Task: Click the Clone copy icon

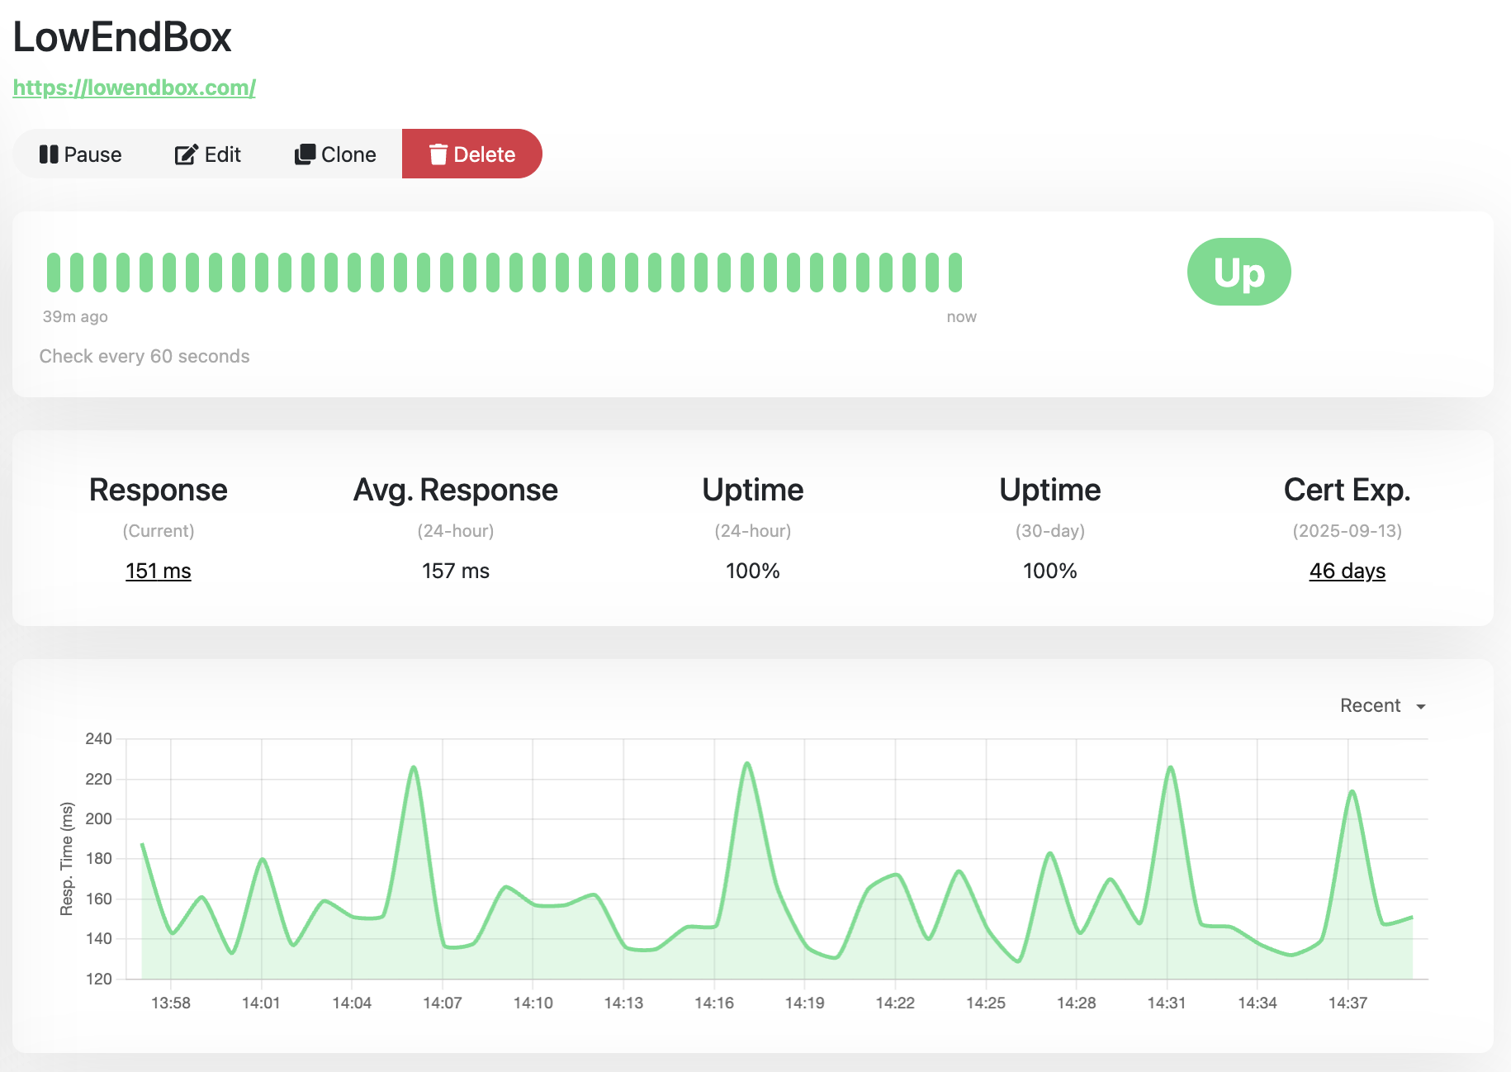Action: [305, 154]
